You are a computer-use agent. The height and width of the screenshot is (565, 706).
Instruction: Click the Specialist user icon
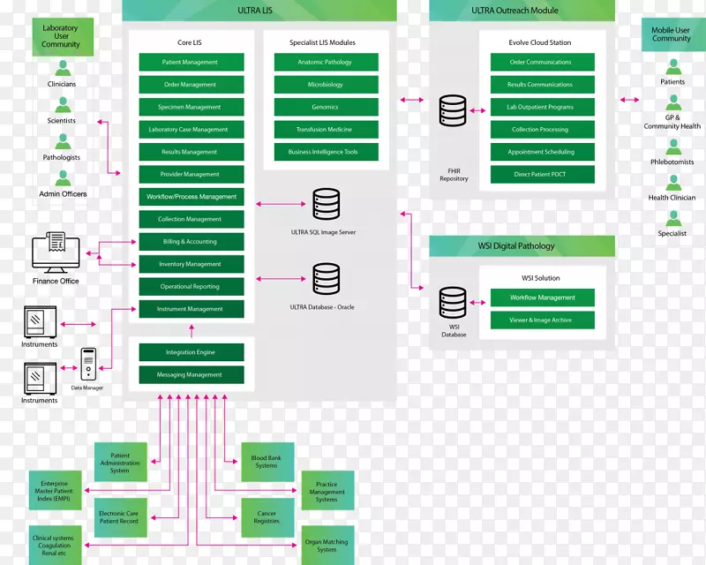click(x=673, y=219)
